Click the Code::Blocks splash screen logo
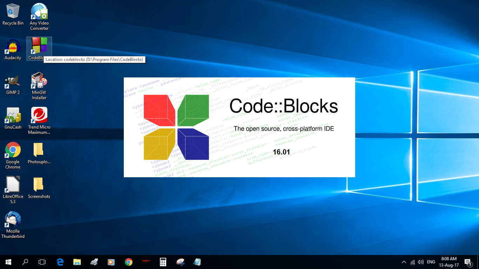479x269 pixels. 176,127
